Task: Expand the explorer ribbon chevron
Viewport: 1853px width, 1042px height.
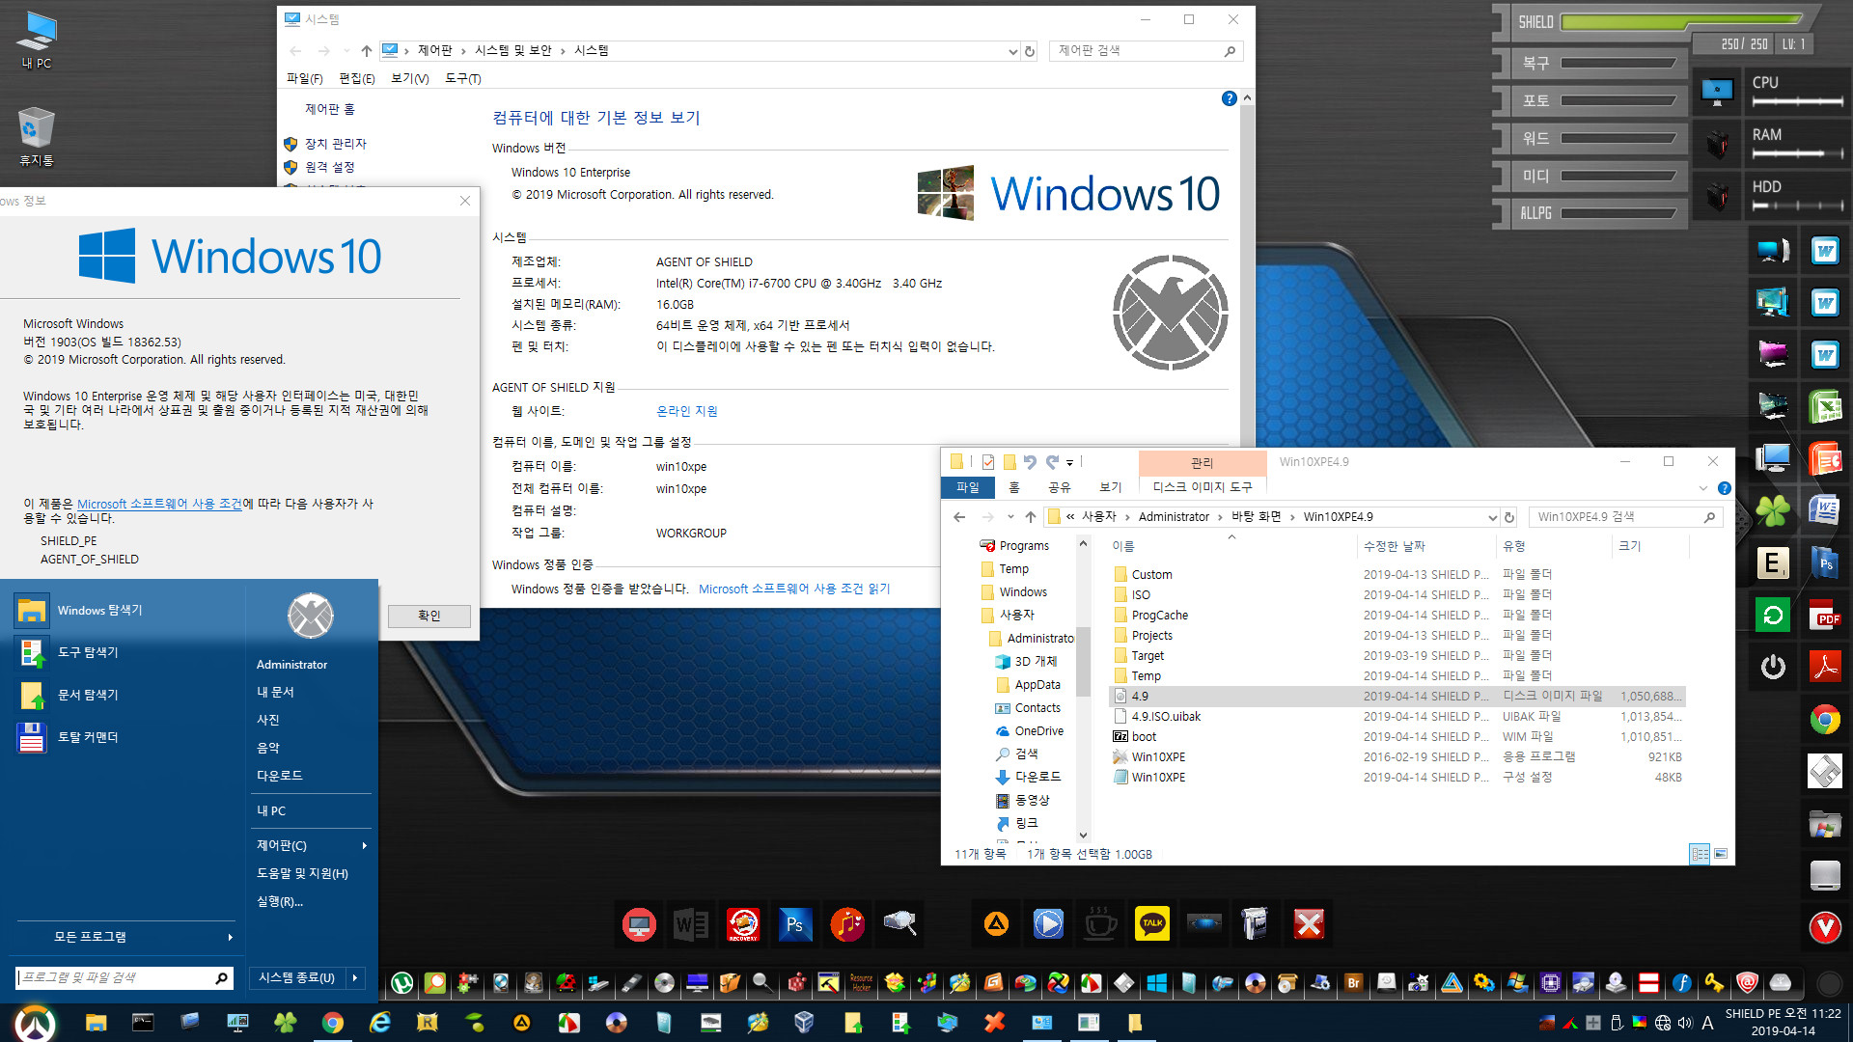Action: [x=1703, y=488]
